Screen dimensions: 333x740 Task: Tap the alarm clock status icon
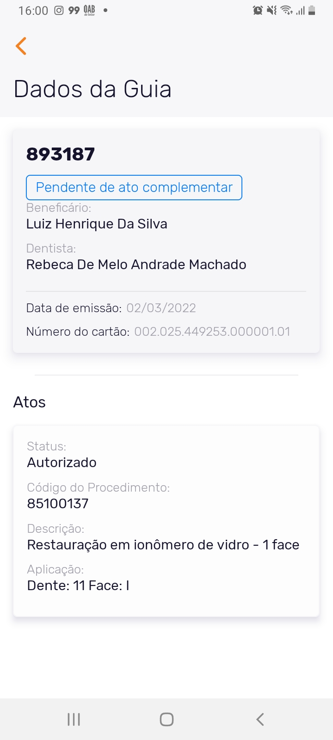click(x=258, y=10)
